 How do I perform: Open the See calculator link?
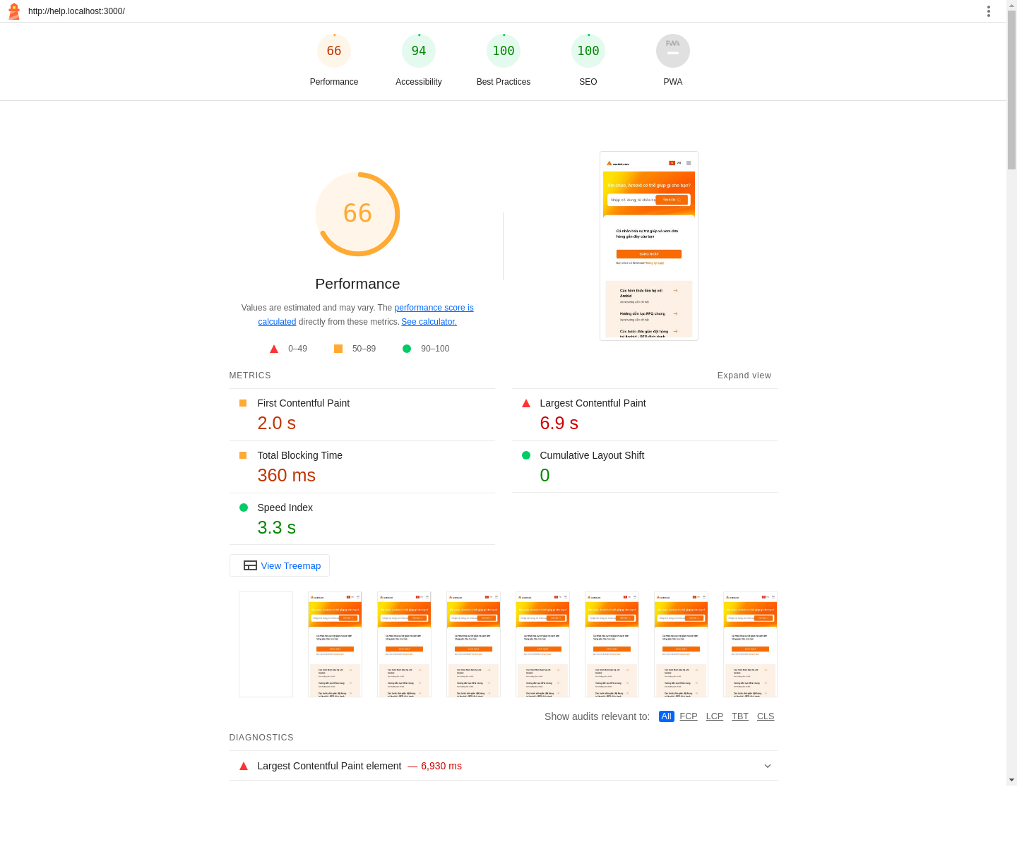[x=429, y=322]
